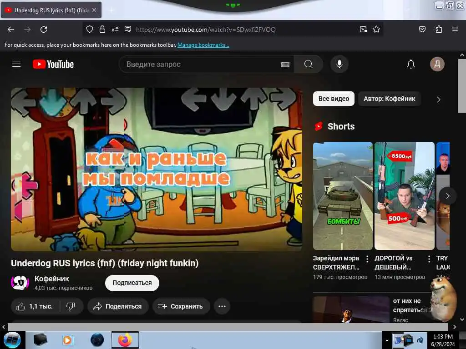Close the Underdog RUS lyrics tab
The height and width of the screenshot is (349, 466).
coord(94,10)
